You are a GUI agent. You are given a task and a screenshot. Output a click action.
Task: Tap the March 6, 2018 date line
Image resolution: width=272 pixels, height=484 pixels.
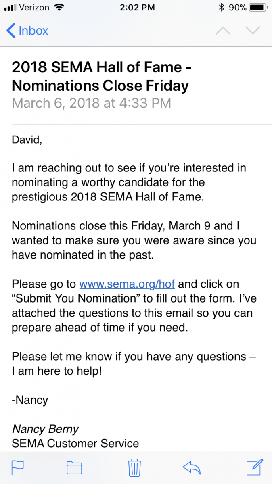[92, 103]
